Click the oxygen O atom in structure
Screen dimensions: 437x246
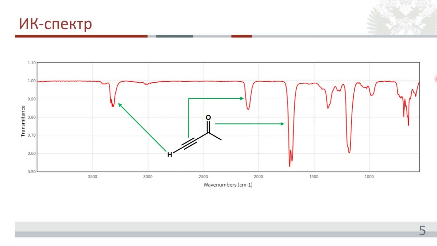(x=208, y=118)
